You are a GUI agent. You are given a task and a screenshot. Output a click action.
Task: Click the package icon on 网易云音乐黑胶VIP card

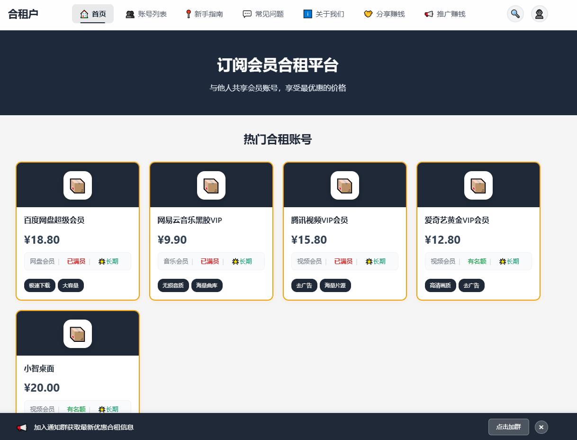[x=211, y=185]
